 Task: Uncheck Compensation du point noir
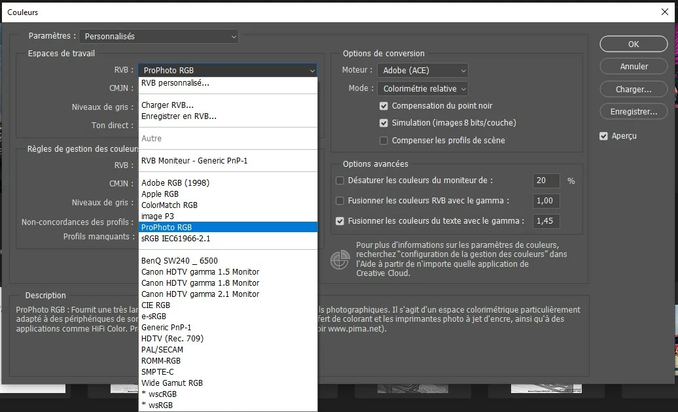pos(384,106)
